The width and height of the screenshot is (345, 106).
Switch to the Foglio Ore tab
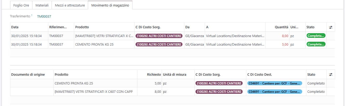click(x=21, y=5)
